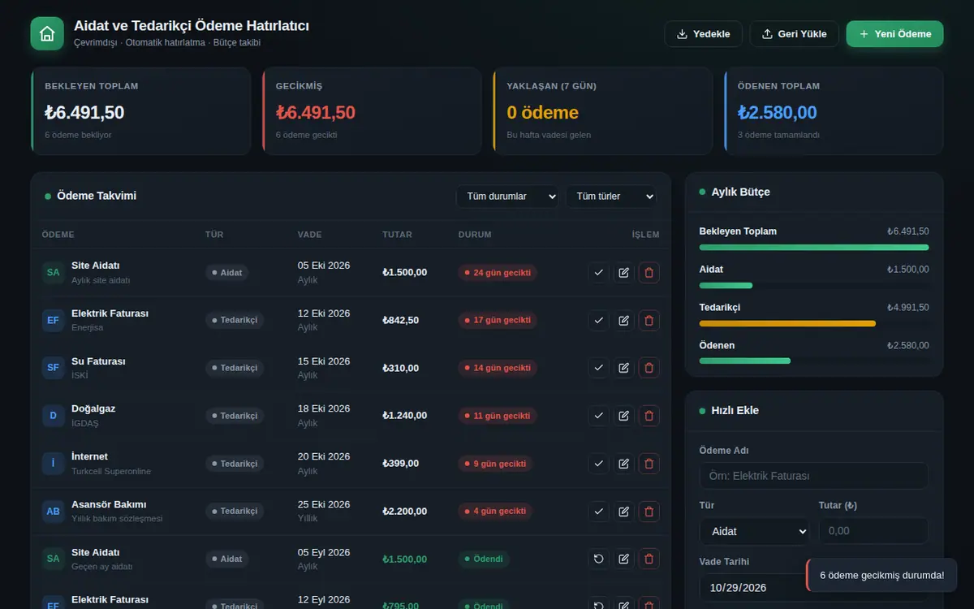Mark Site Aidatı ₺1.500,00 overdue payment as paid

tap(598, 273)
